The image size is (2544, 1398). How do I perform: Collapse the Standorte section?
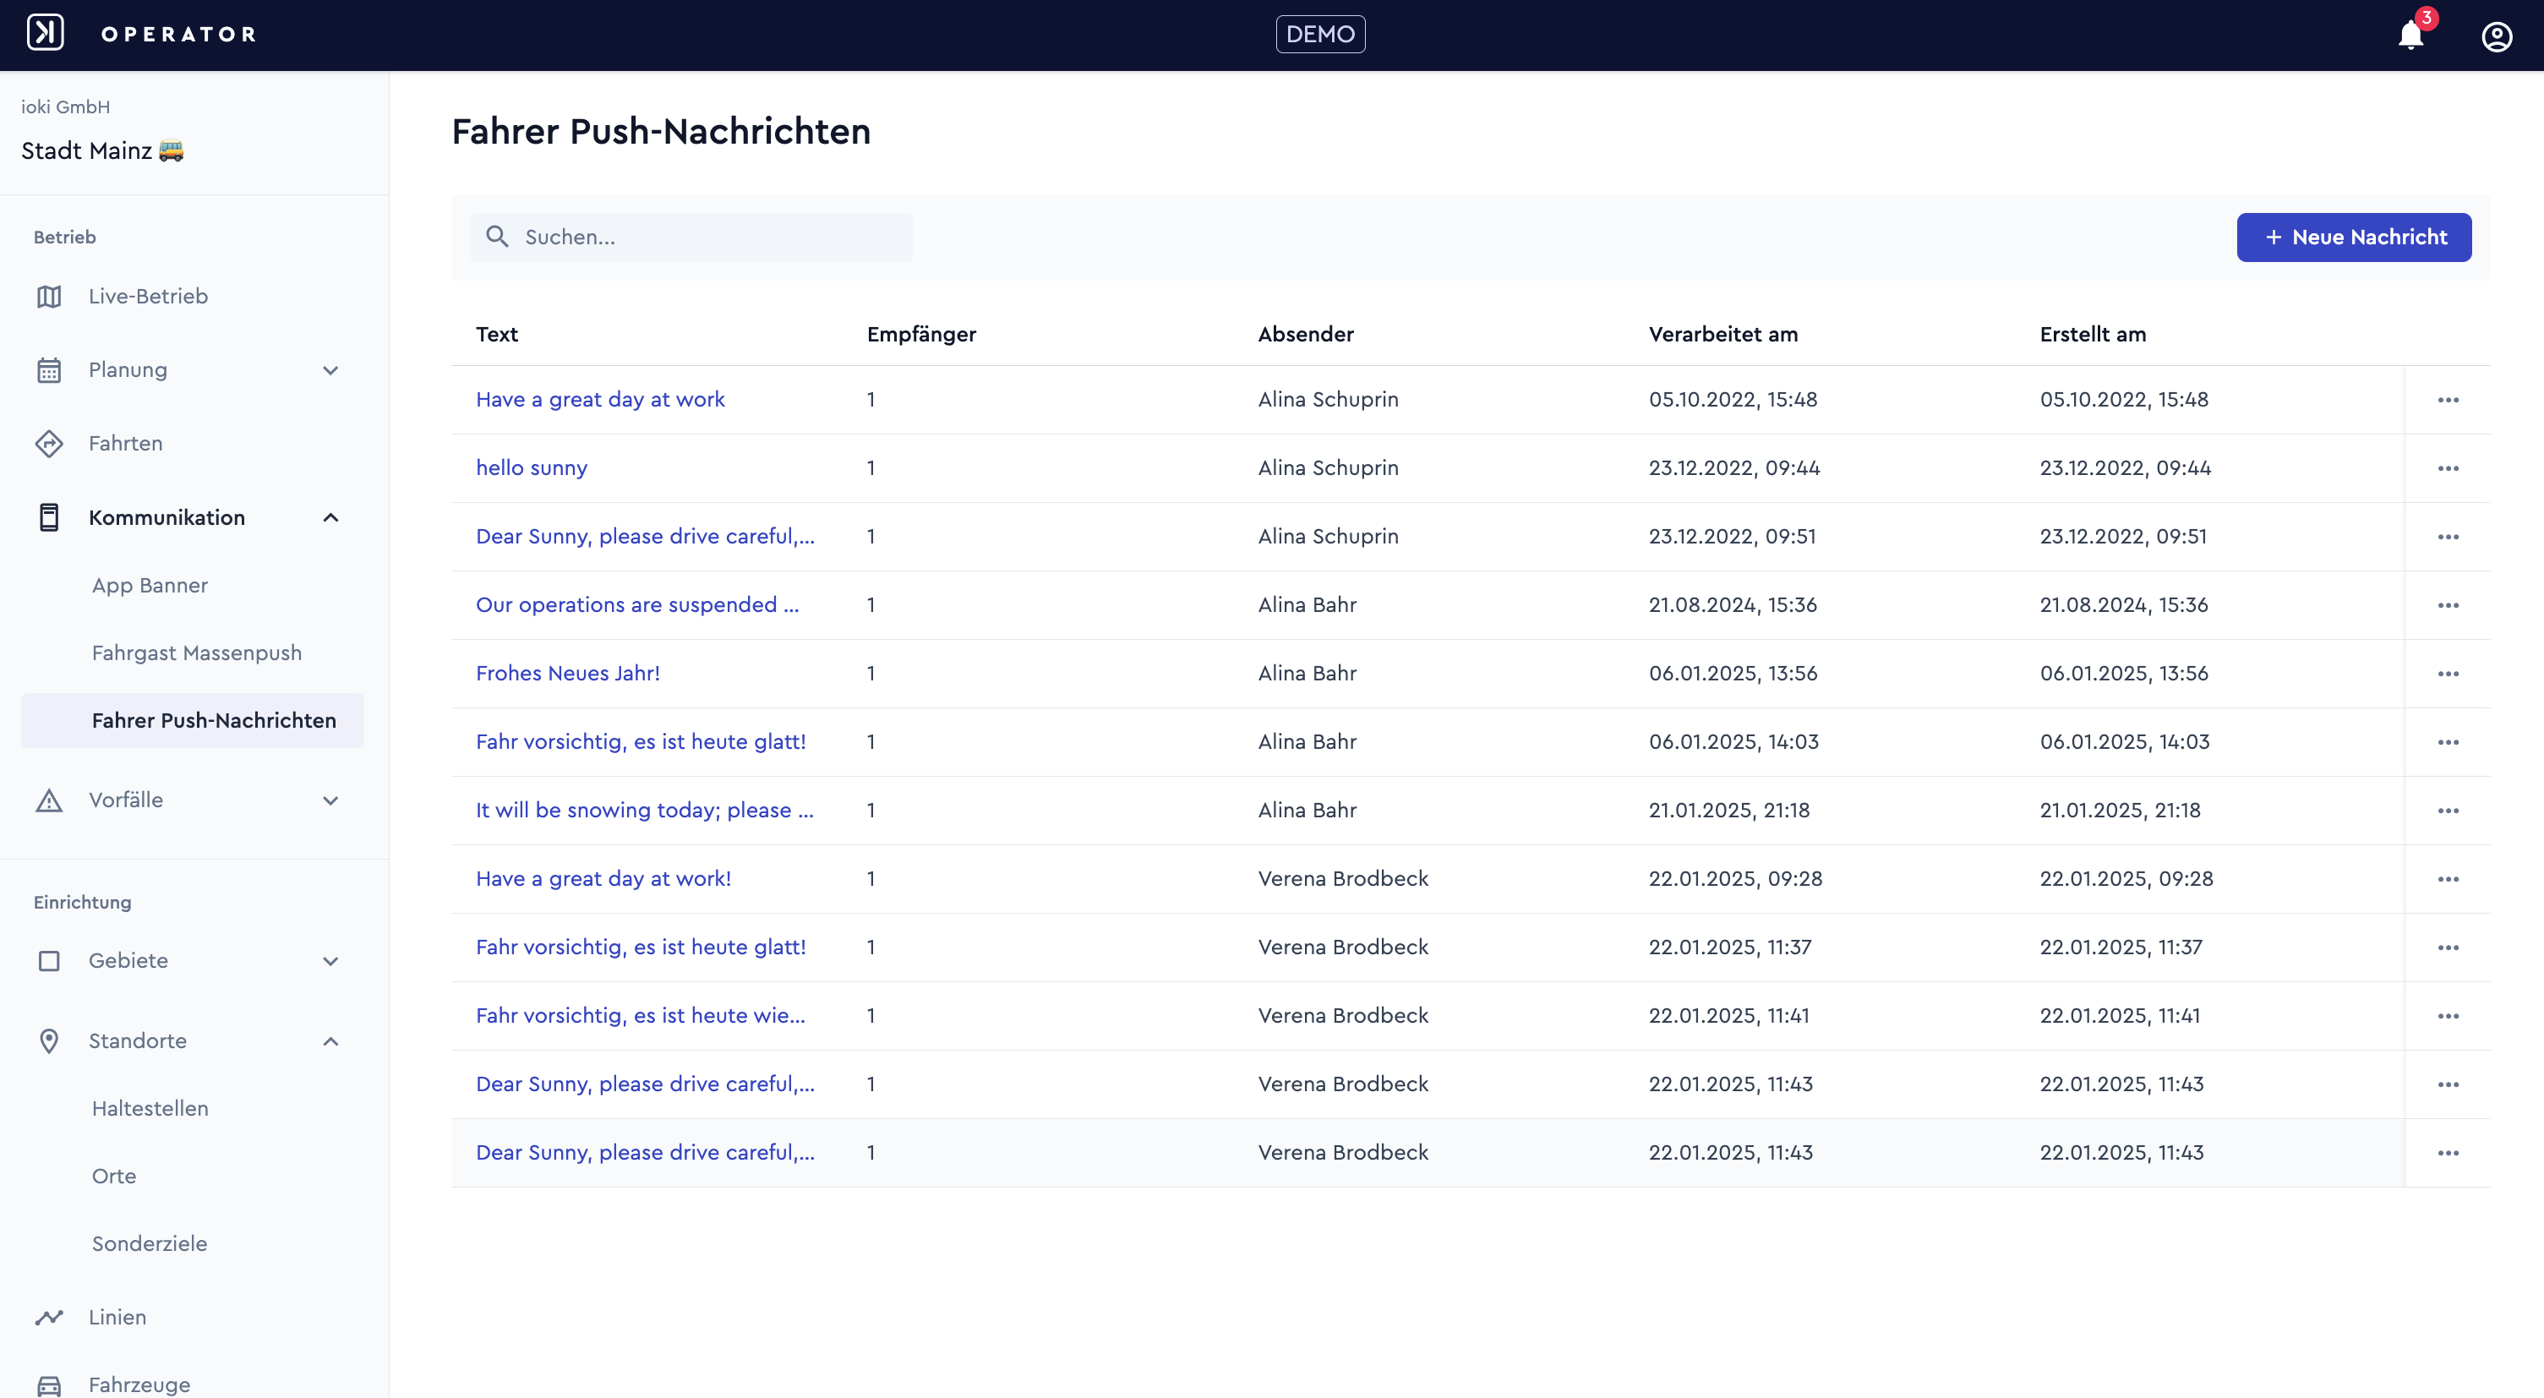click(x=330, y=1041)
